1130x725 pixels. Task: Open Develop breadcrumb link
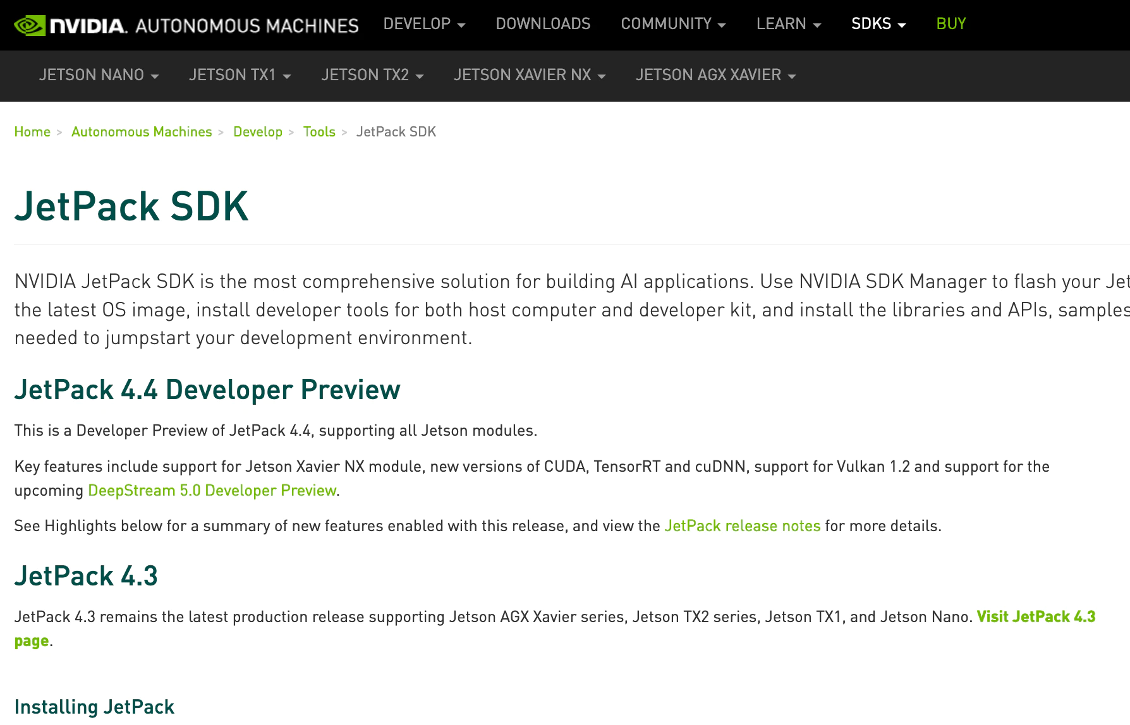(x=258, y=132)
